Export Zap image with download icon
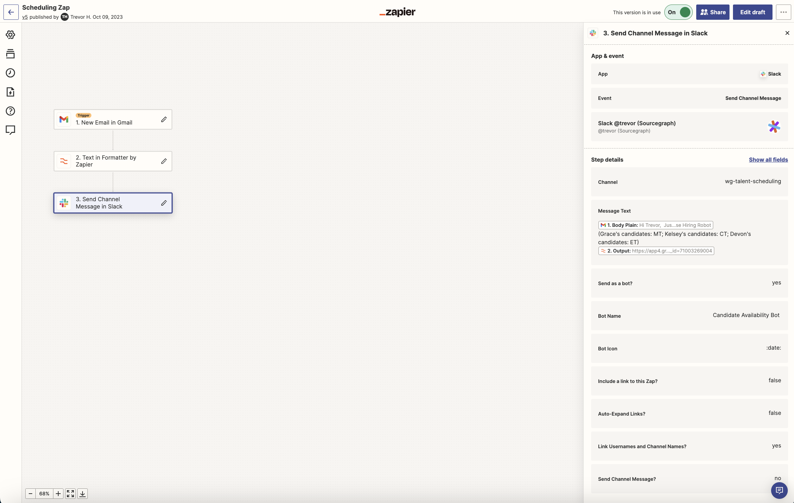The height and width of the screenshot is (503, 794). 83,494
